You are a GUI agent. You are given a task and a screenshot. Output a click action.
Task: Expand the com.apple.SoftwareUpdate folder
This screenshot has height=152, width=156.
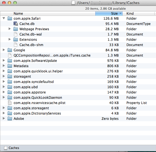(4, 60)
